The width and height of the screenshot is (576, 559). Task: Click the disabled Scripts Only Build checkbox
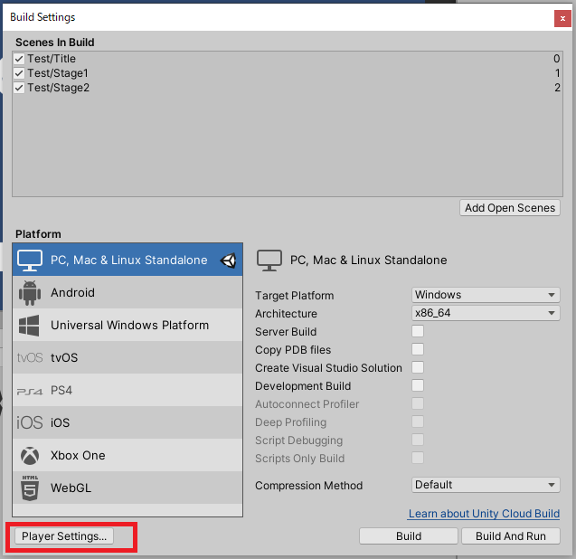tap(418, 458)
